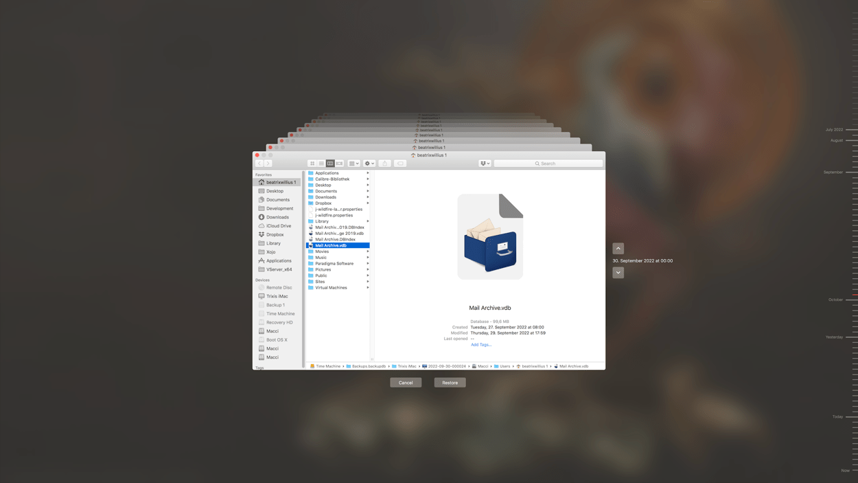The width and height of the screenshot is (858, 483).
Task: Select Paradigma Software folder in column
Action: (x=334, y=264)
